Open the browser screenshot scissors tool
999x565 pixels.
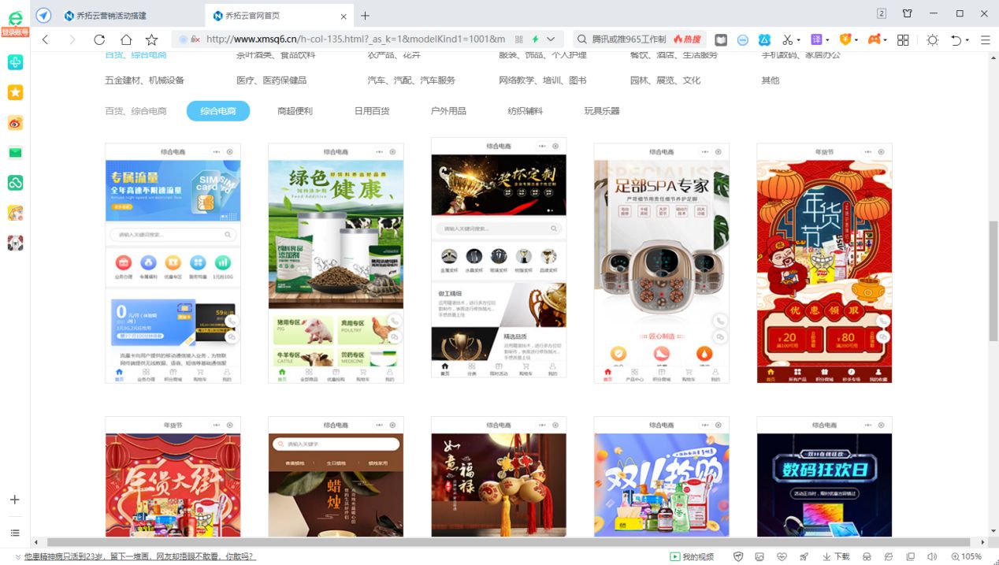point(787,40)
